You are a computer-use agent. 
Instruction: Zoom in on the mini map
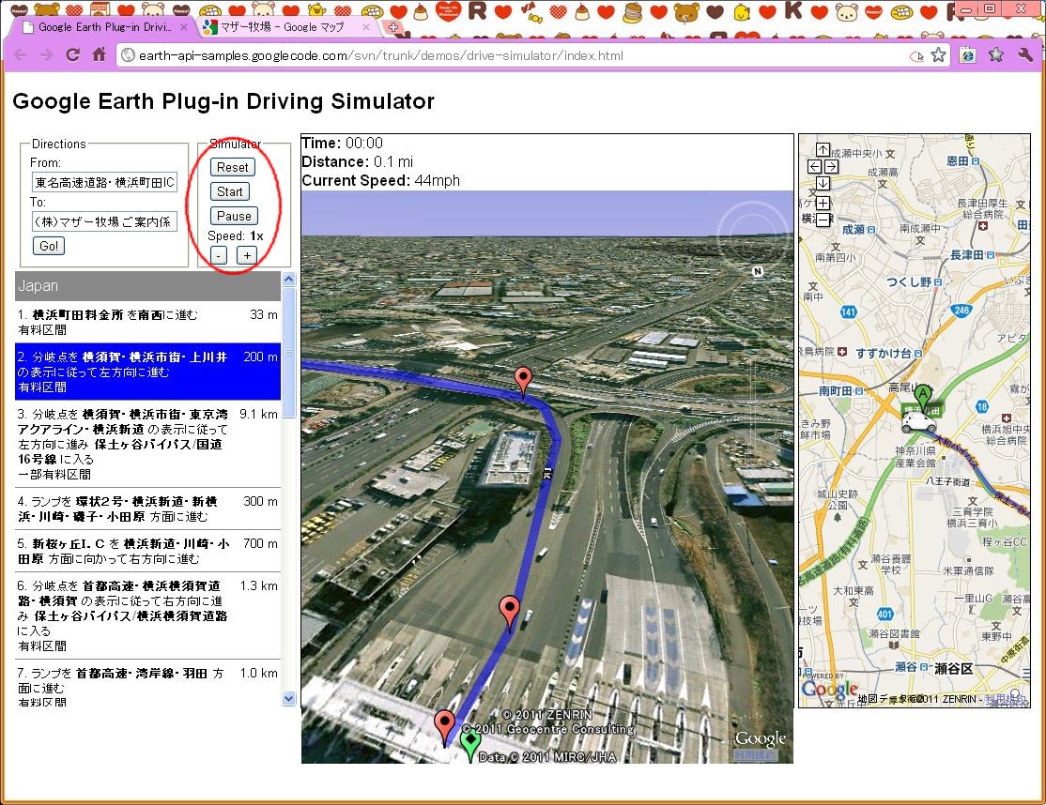[823, 203]
